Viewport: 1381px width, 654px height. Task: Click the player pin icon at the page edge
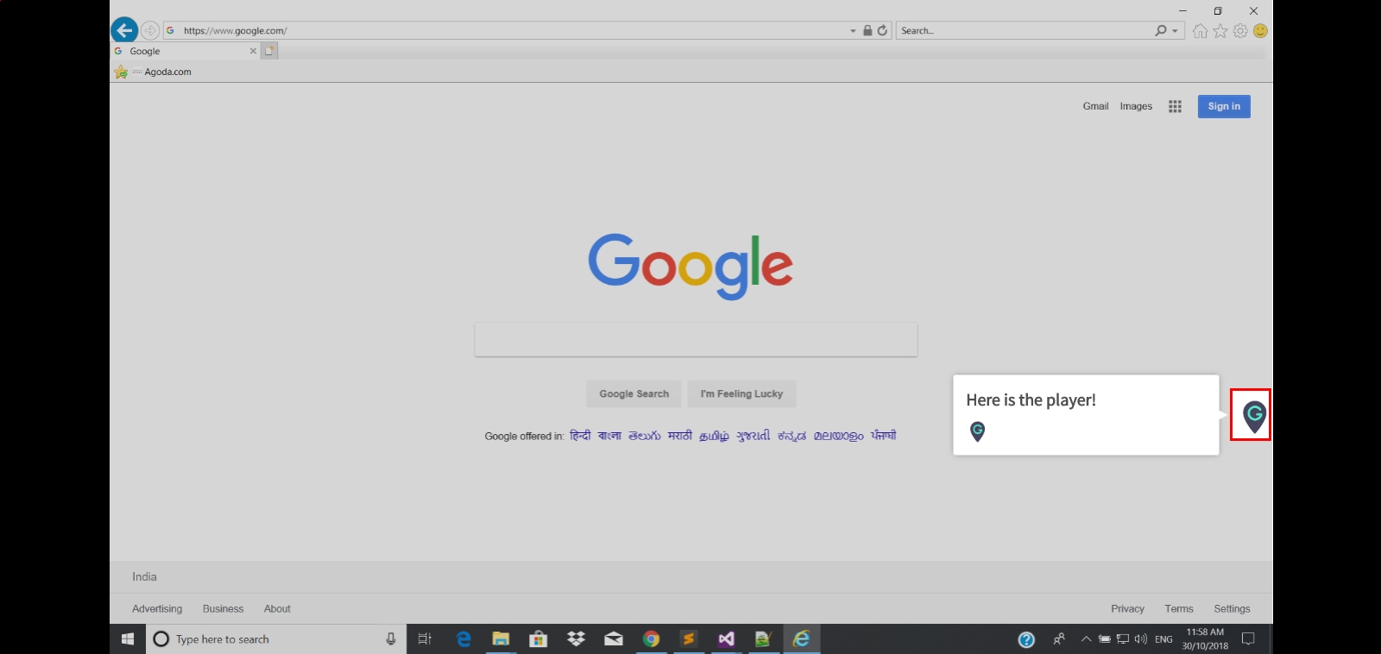tap(1254, 416)
